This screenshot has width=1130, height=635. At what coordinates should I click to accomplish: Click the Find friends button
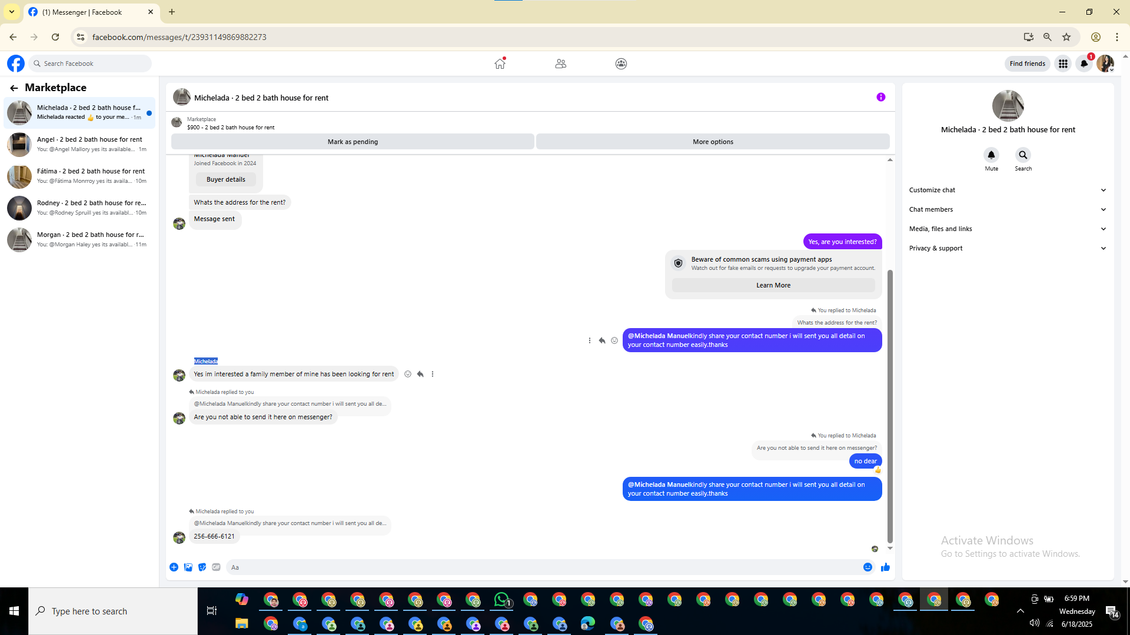[1027, 63]
